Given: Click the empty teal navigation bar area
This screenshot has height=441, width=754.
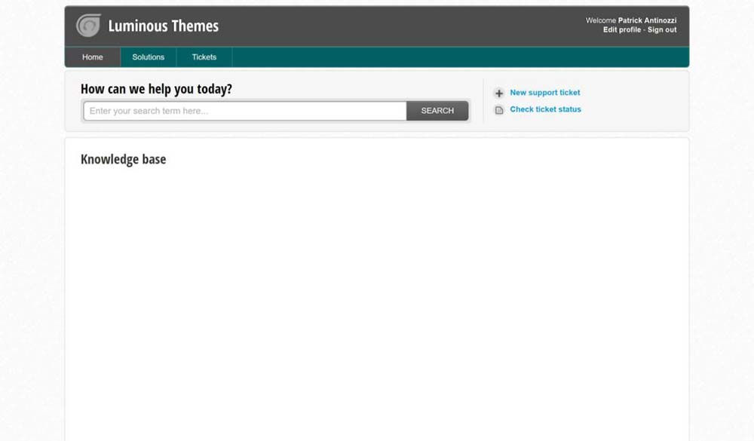Looking at the screenshot, I should coord(460,57).
